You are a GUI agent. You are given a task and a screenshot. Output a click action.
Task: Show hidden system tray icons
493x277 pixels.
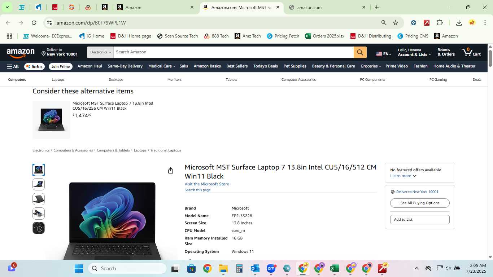416,268
